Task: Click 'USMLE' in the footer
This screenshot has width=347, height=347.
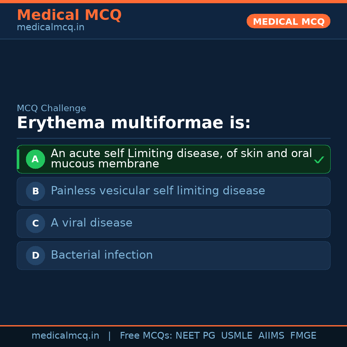Action: tap(236, 336)
